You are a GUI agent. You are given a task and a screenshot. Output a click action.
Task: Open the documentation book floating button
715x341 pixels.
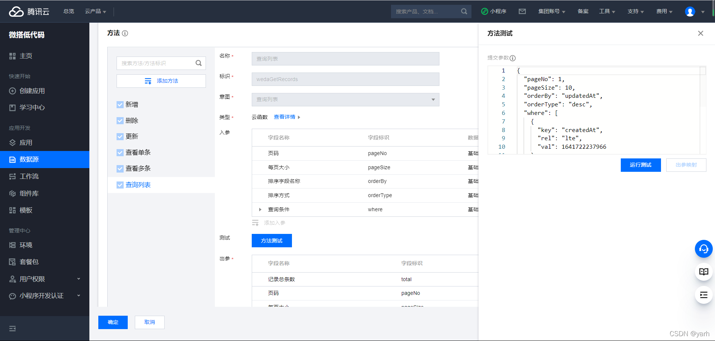[x=703, y=272]
